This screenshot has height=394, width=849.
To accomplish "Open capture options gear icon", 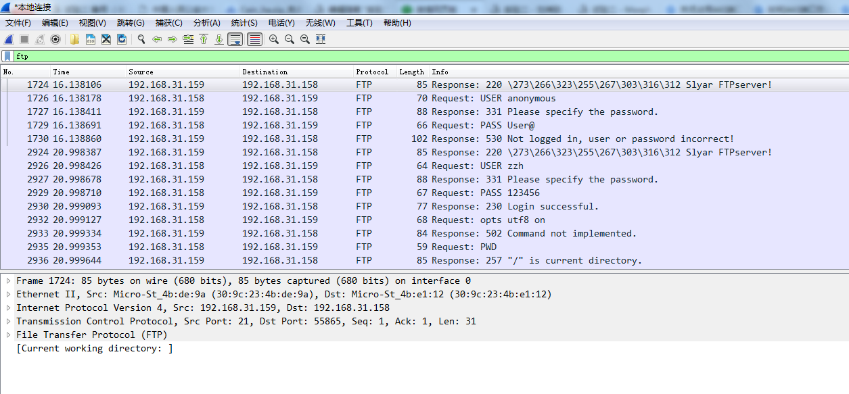I will [55, 39].
